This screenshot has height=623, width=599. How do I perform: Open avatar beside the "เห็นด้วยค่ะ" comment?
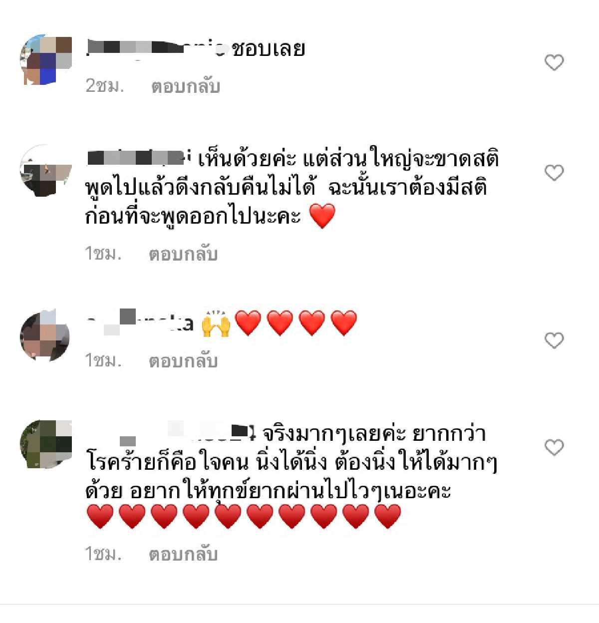pyautogui.click(x=46, y=171)
